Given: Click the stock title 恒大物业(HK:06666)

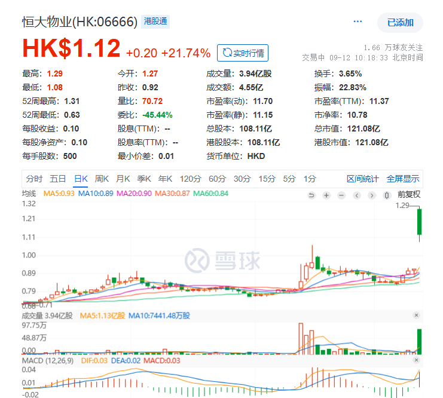Looking at the screenshot, I should pyautogui.click(x=80, y=22).
